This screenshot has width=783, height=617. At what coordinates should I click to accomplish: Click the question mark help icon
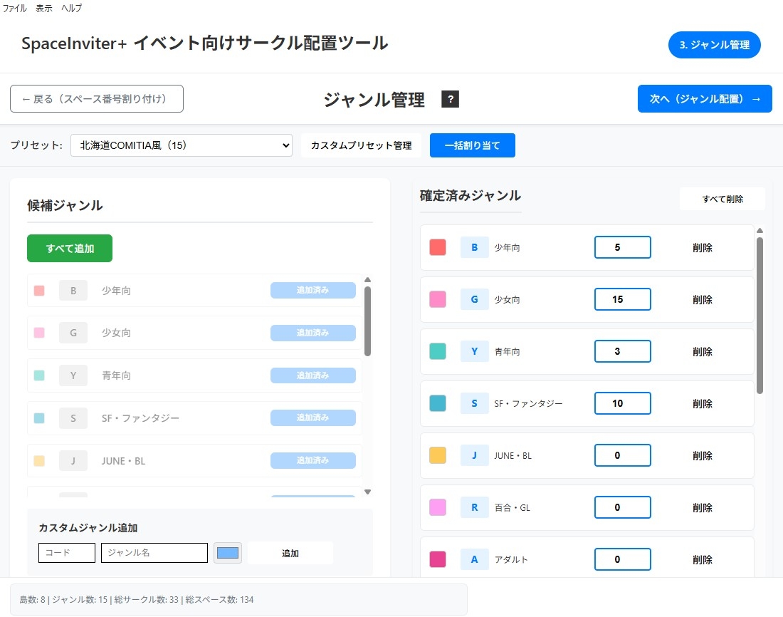click(450, 100)
